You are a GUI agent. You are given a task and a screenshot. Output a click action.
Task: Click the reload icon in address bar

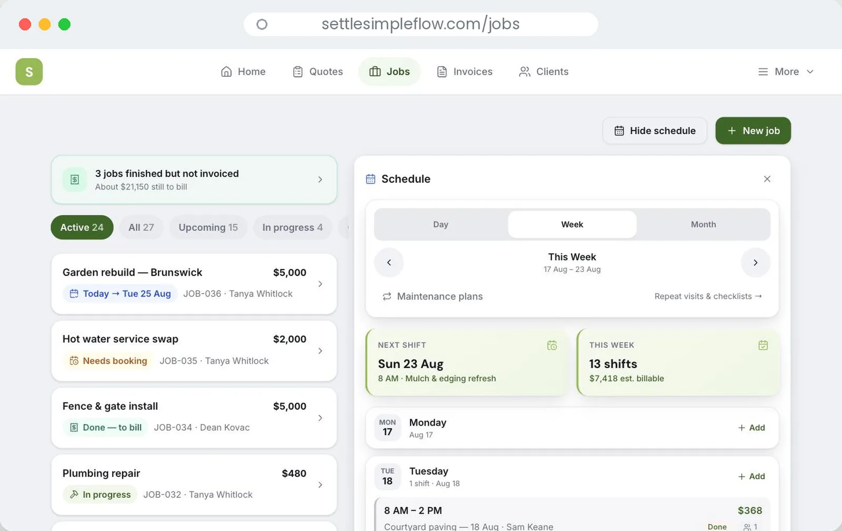tap(262, 24)
